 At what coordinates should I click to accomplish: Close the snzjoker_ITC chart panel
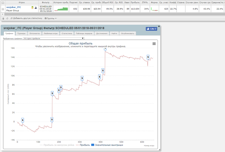pyautogui.click(x=159, y=26)
